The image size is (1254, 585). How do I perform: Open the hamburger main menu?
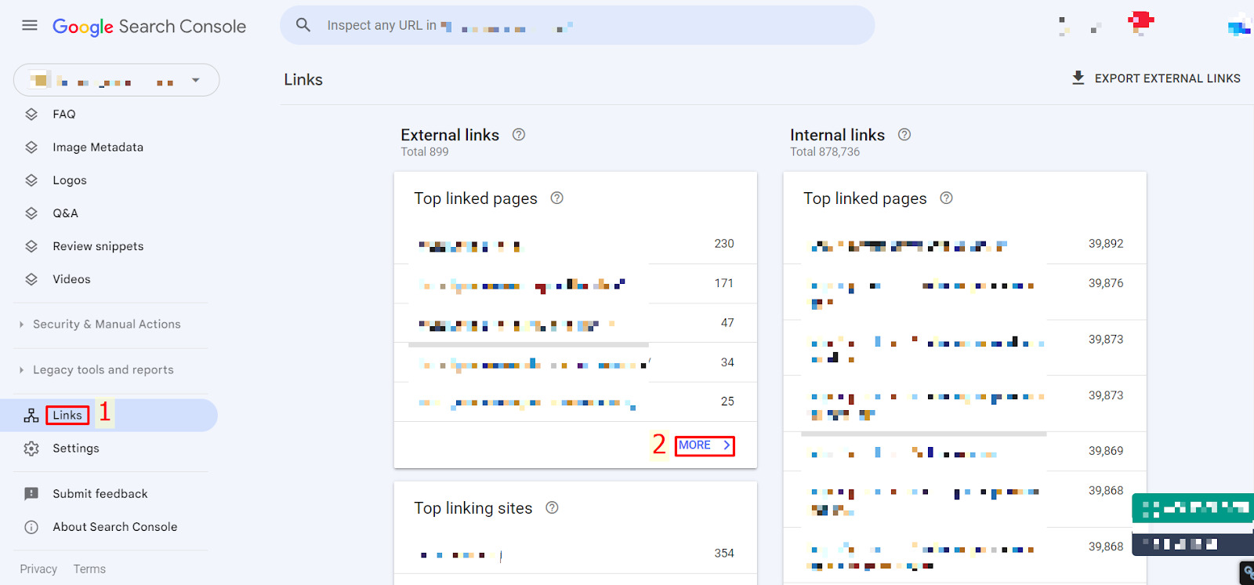tap(30, 25)
